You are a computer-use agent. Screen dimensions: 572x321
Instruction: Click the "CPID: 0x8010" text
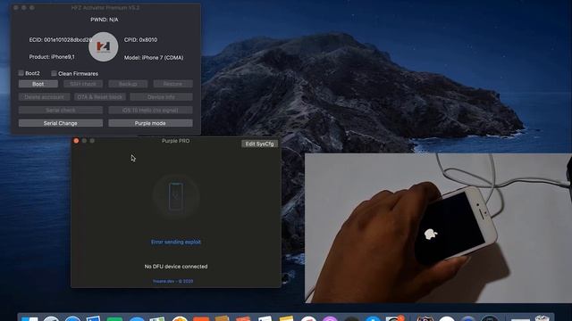coord(141,39)
